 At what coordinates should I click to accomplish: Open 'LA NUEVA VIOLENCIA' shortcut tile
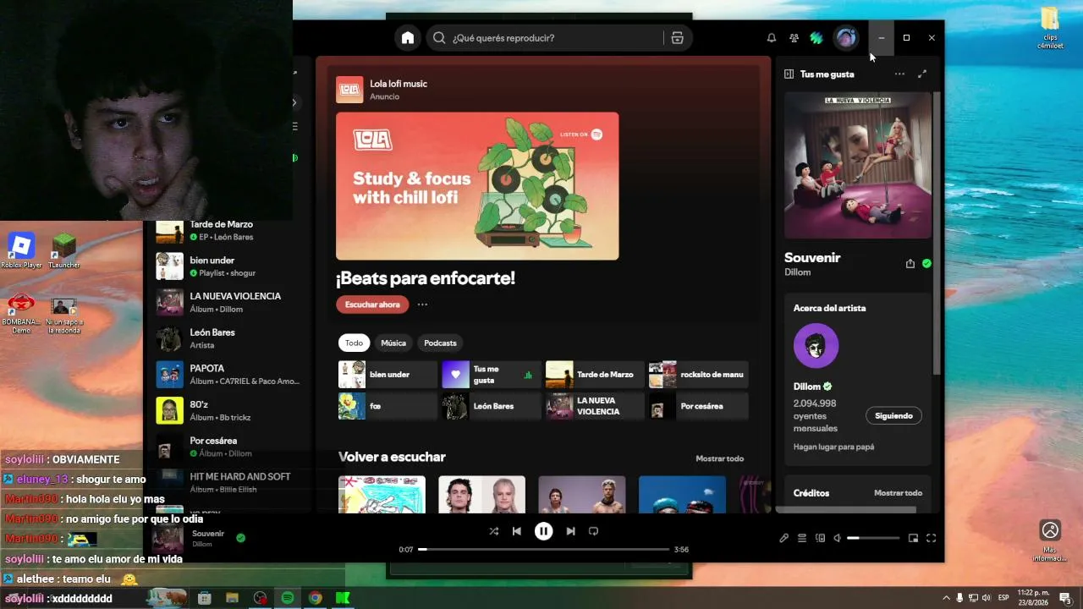(x=596, y=406)
